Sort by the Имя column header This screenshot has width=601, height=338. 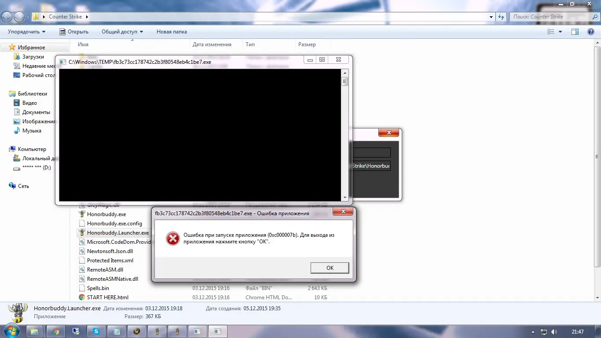point(132,44)
